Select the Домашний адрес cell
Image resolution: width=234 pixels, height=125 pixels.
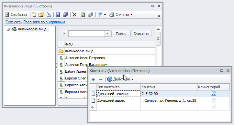click(x=118, y=100)
